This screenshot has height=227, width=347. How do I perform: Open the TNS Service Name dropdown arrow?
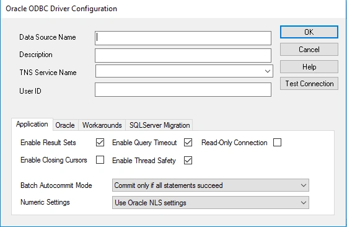click(268, 71)
